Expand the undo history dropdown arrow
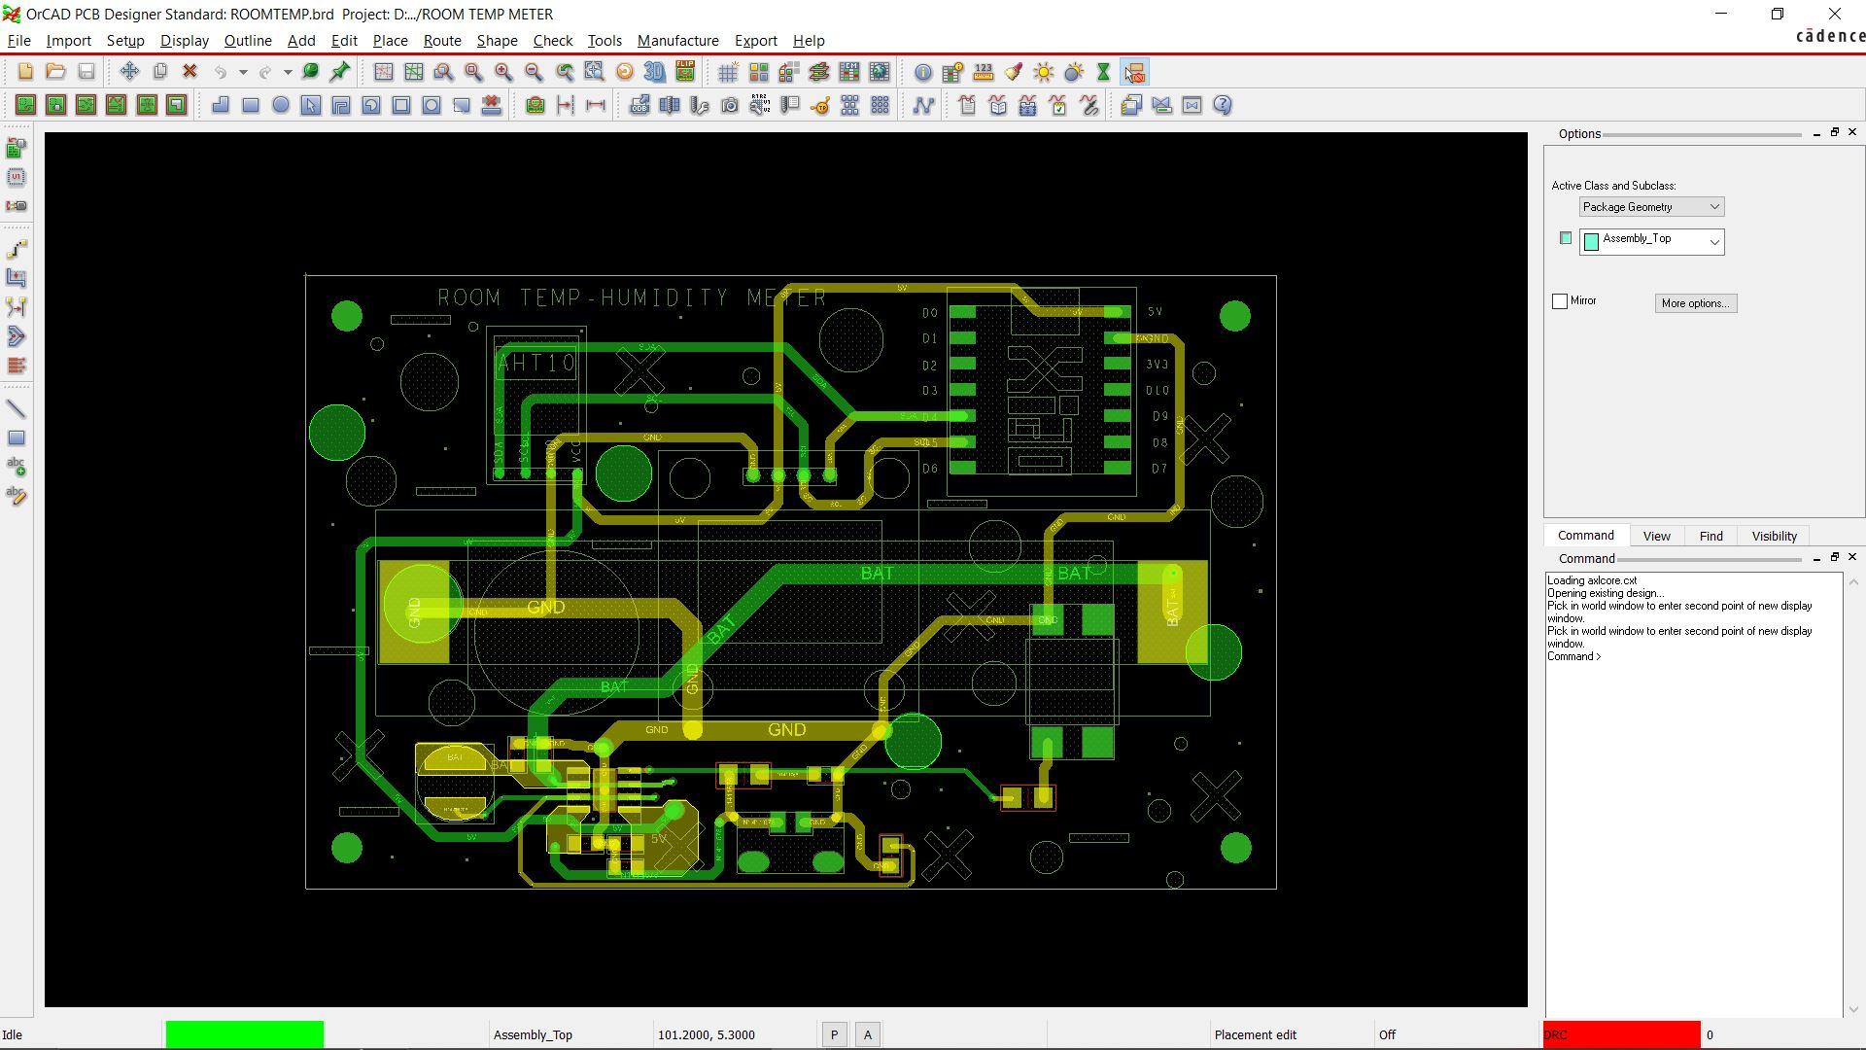This screenshot has width=1866, height=1050. (243, 73)
